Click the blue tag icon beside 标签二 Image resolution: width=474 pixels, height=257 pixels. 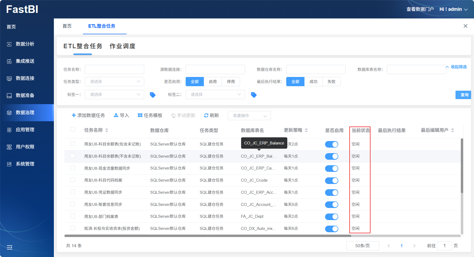[254, 95]
